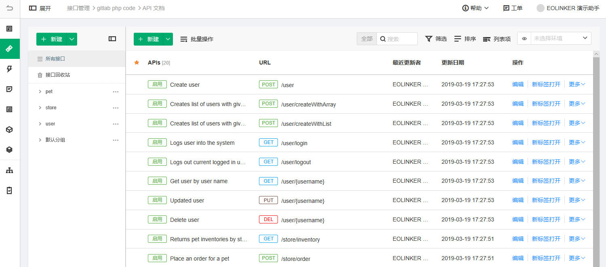Open 更多 menu for /user/login row
The height and width of the screenshot is (267, 606).
pos(577,142)
